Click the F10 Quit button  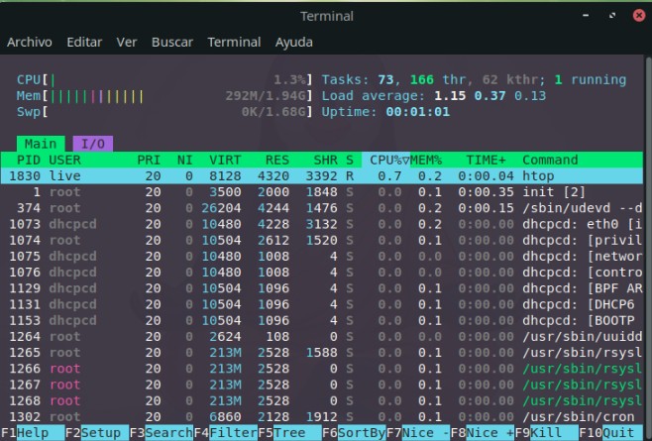coord(610,433)
